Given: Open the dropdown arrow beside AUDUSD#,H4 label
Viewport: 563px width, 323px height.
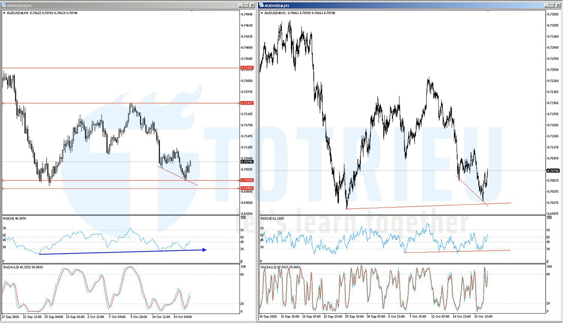Looking at the screenshot, I should 4,13.
